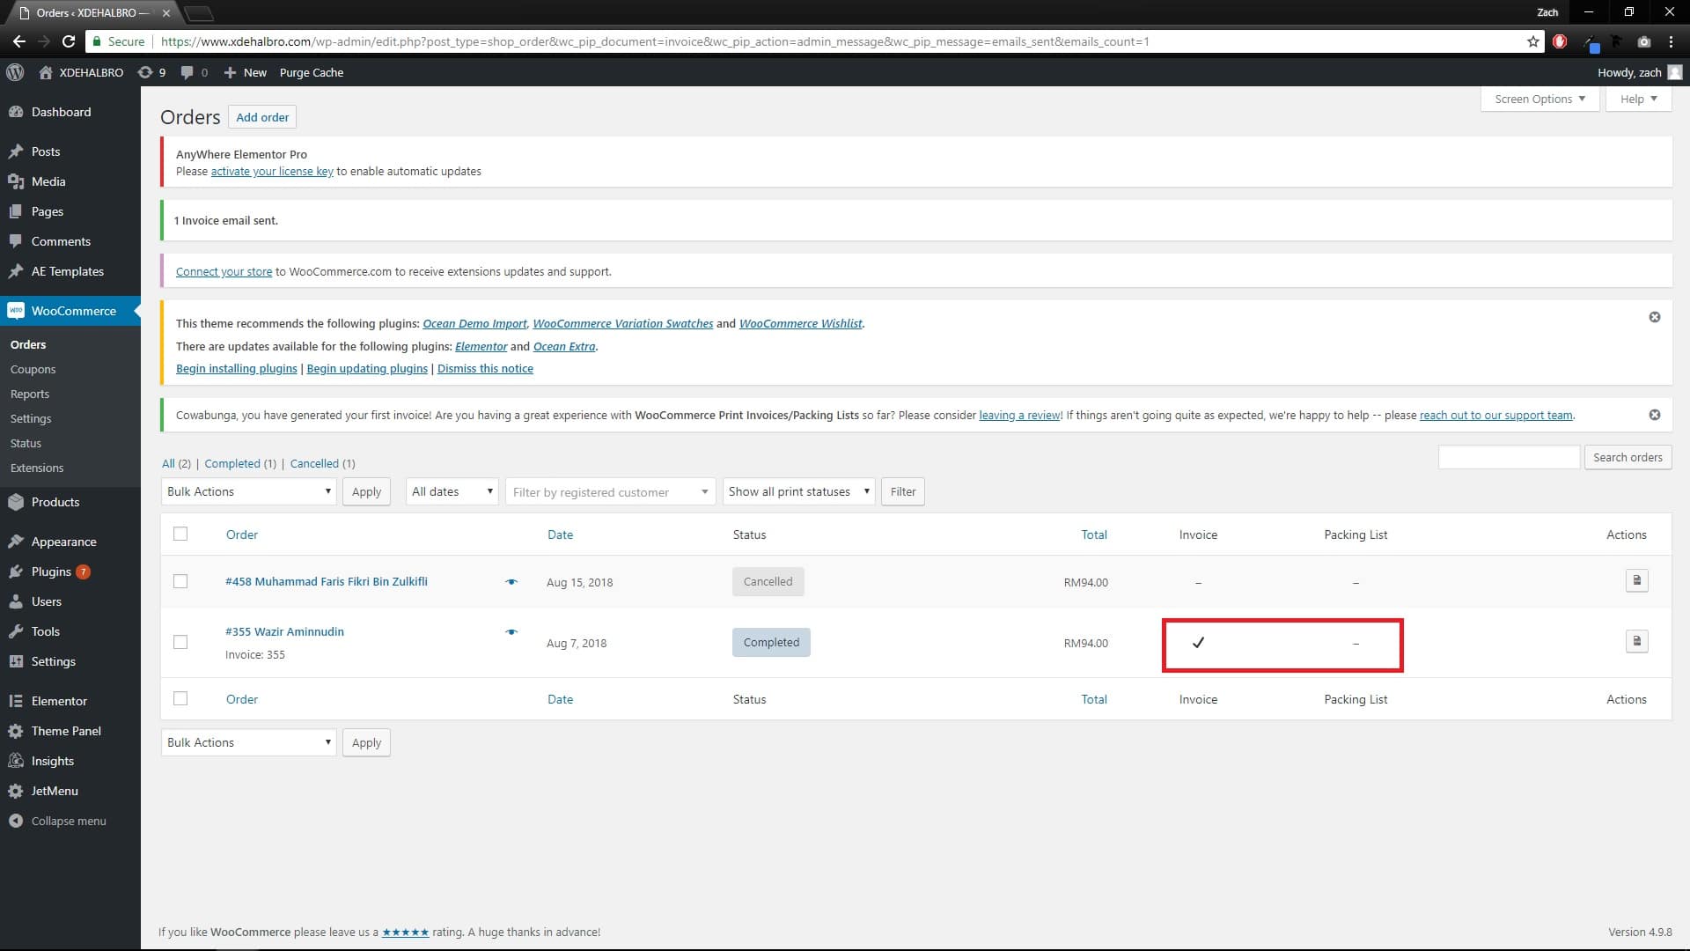This screenshot has height=951, width=1690.
Task: Open Reports submenu under WooCommerce
Action: (x=30, y=394)
